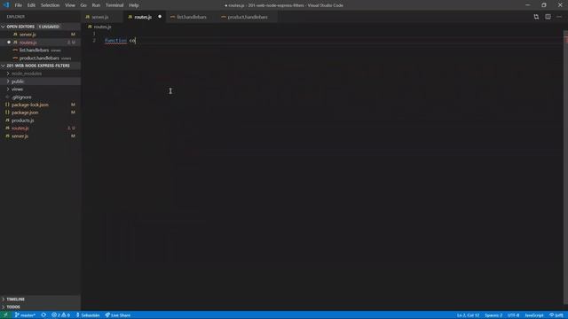
Task: Open product.handlebars in Open Editors list
Action: (39, 58)
